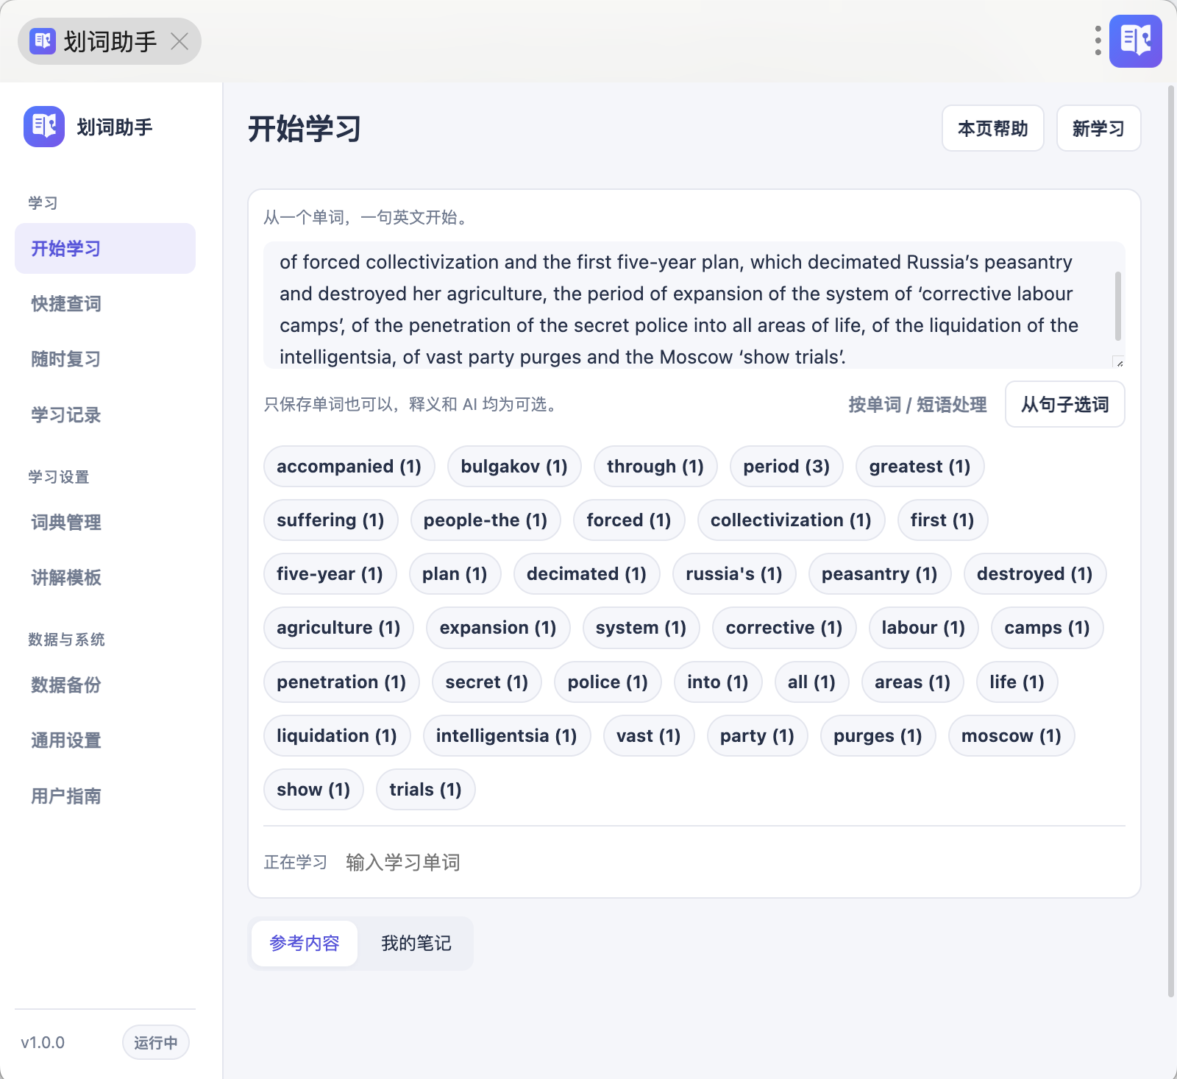The width and height of the screenshot is (1177, 1079).
Task: Switch to 我的笔记 tab
Action: pyautogui.click(x=416, y=943)
